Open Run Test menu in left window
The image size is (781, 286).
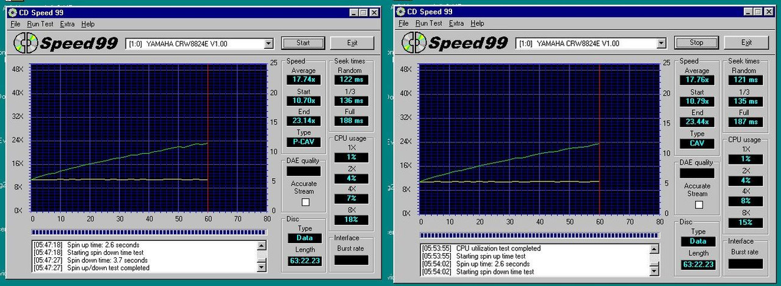pos(40,24)
